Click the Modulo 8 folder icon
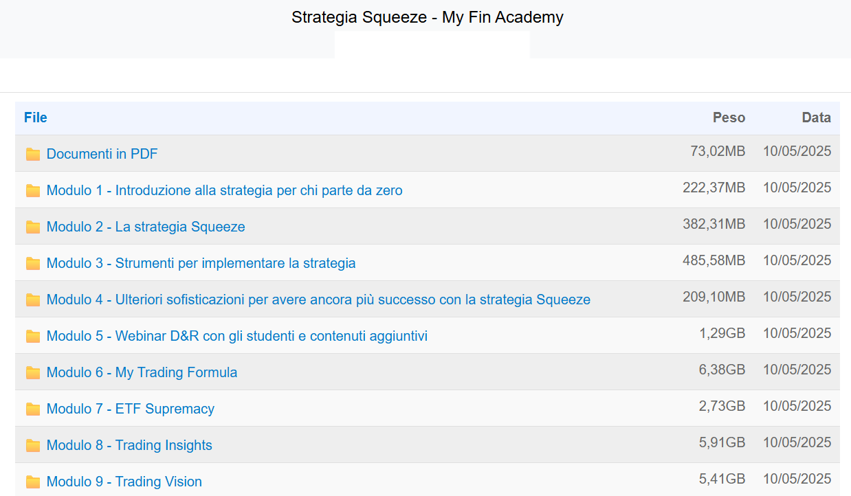Viewport: 851px width, 496px height. [x=33, y=445]
